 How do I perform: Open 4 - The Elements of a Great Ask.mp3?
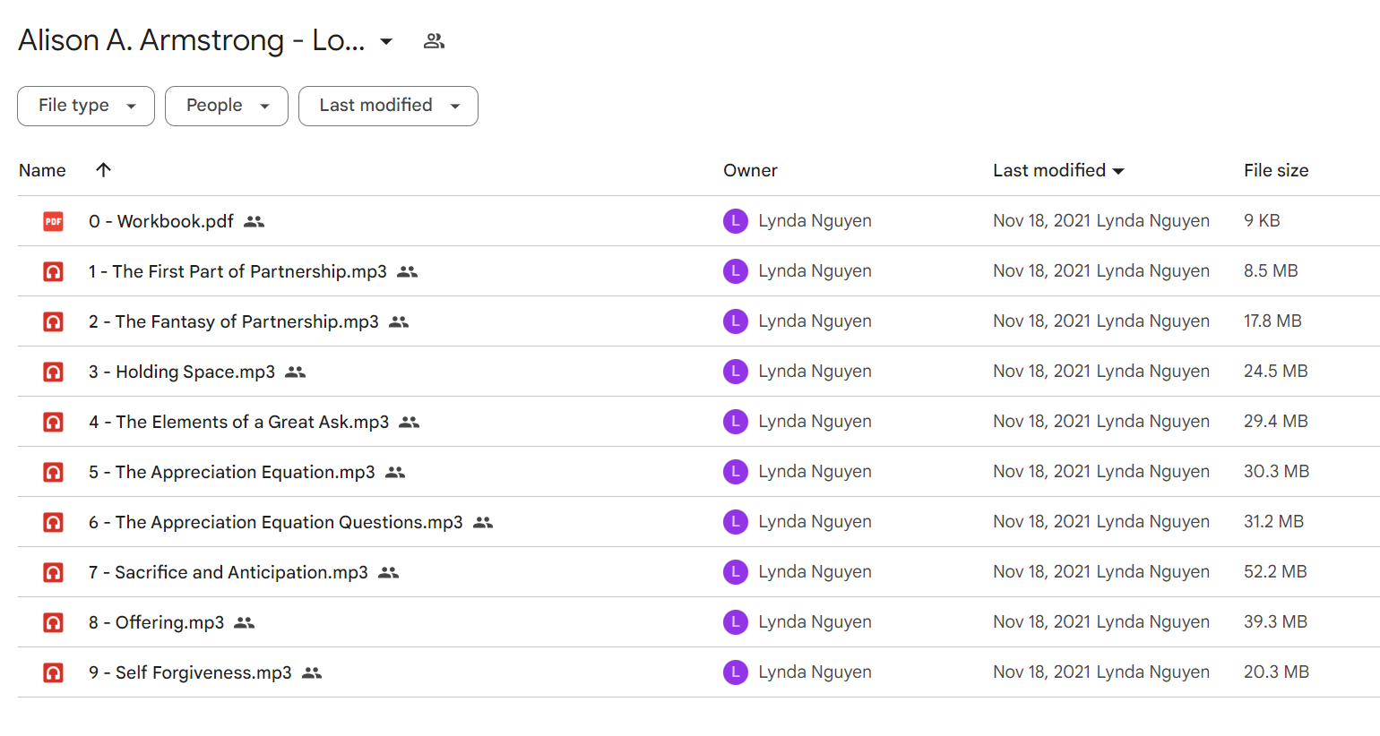(x=239, y=422)
